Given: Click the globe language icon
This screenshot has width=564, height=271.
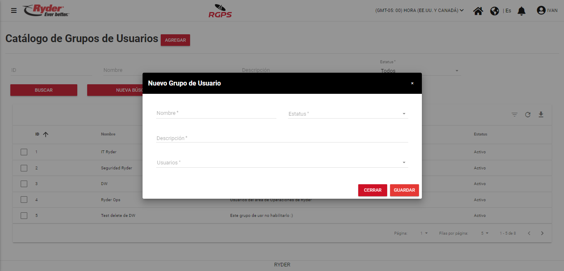Looking at the screenshot, I should tap(495, 11).
